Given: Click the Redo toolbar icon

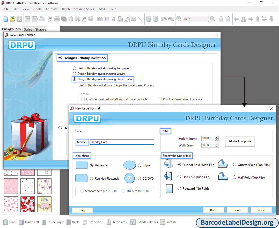Looking at the screenshot, I should [171, 19].
